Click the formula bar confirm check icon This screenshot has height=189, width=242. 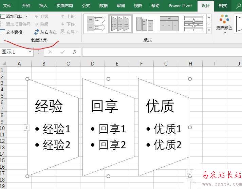point(62,52)
